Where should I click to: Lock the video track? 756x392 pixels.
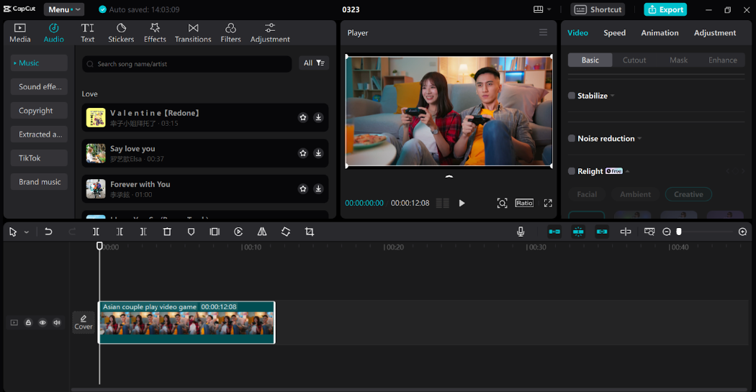(x=29, y=323)
